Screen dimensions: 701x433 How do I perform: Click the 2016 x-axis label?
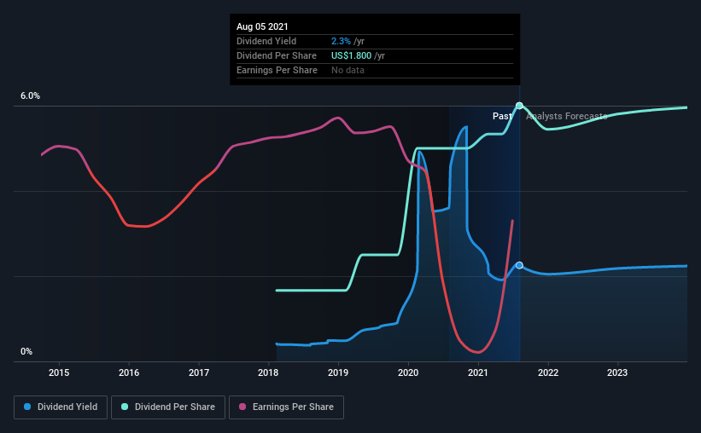pos(129,372)
